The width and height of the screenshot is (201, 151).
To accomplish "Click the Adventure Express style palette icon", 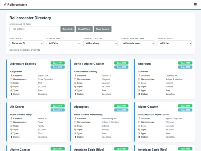I will 12,86.
